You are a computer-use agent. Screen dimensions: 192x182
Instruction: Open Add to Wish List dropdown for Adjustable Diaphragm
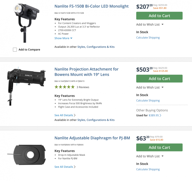pyautogui.click(x=150, y=156)
